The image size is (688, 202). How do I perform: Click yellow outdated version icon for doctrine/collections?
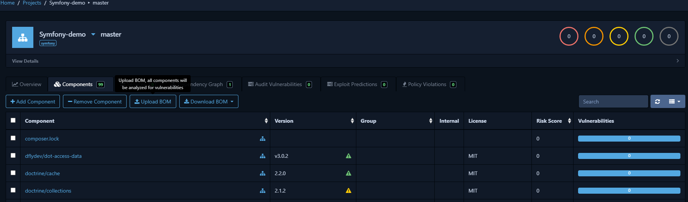pyautogui.click(x=348, y=191)
